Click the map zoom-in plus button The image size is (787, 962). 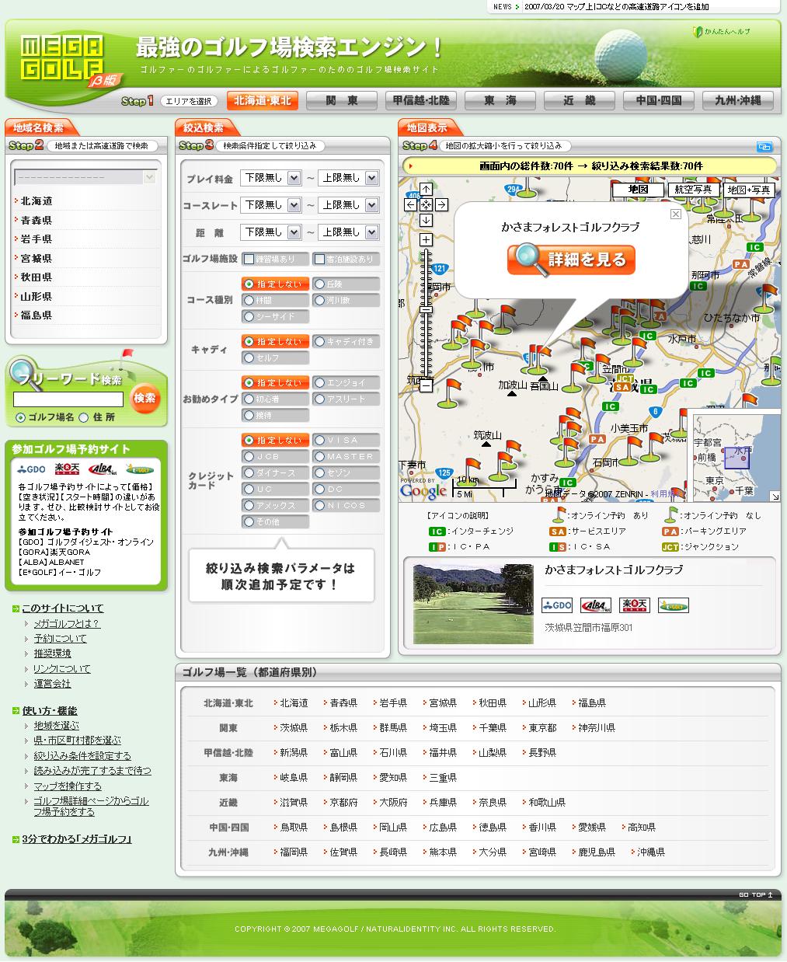[426, 240]
